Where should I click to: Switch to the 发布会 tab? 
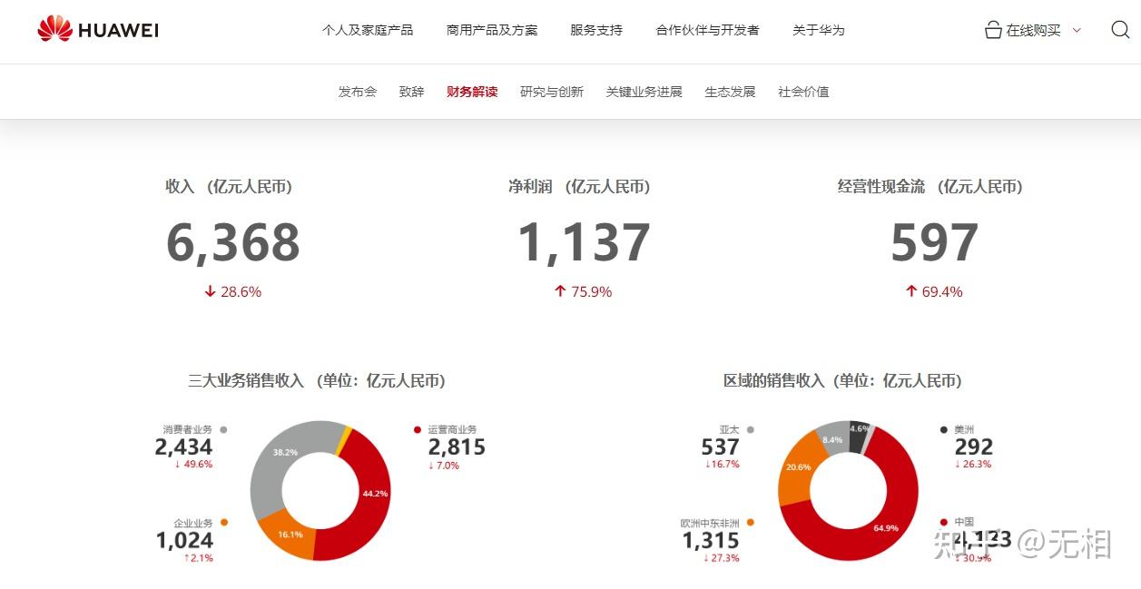coord(358,92)
